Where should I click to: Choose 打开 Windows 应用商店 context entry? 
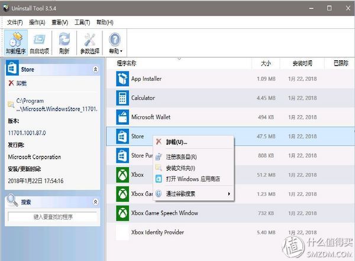tap(193, 179)
